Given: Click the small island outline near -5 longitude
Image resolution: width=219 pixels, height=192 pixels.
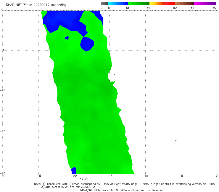Looking at the screenshot, I should click(x=176, y=140).
